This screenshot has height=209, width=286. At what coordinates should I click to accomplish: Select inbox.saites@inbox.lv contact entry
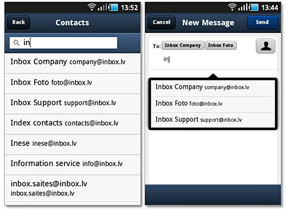(x=73, y=188)
